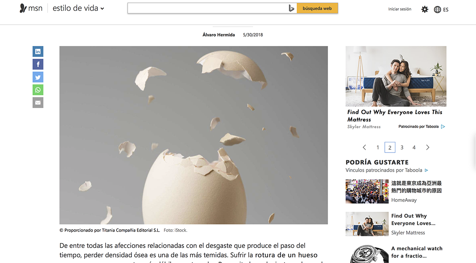Screen dimensions: 476x263
Task: Open the HomeAway Tokyo sponsored thumbnail
Action: 367,191
